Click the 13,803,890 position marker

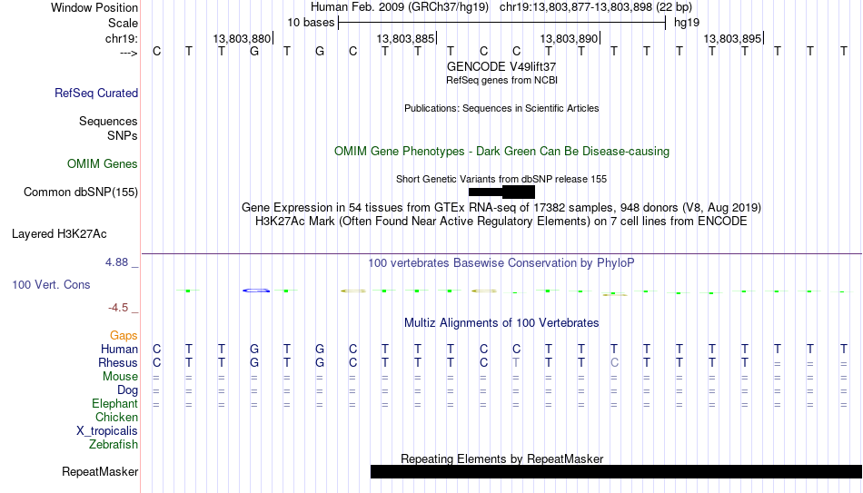(570, 38)
